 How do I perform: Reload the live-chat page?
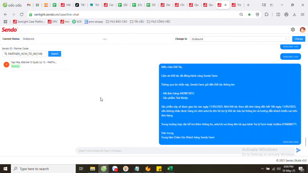tap(22, 14)
